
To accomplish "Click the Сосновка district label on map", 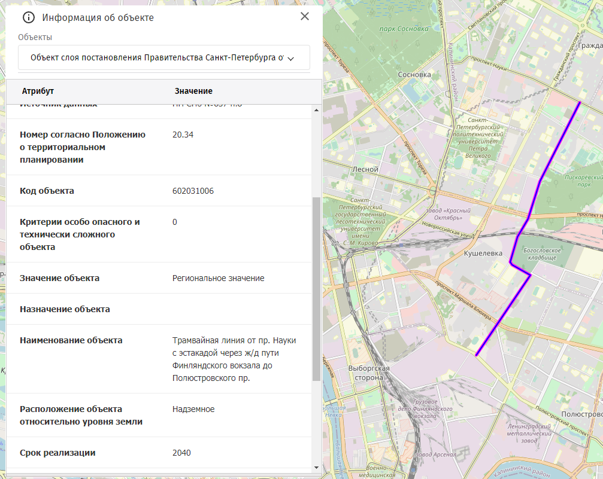I will (414, 75).
